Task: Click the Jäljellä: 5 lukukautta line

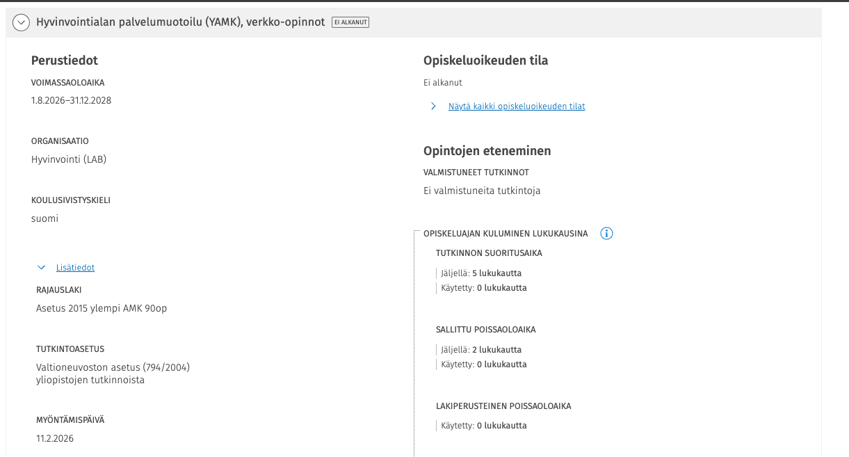Action: coord(481,273)
